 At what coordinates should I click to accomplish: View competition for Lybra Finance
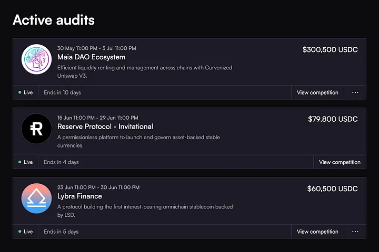[x=317, y=232]
